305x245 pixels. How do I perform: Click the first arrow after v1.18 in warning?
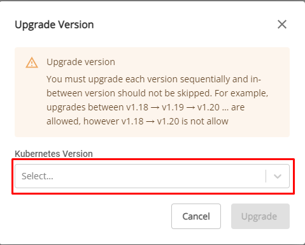click(155, 107)
